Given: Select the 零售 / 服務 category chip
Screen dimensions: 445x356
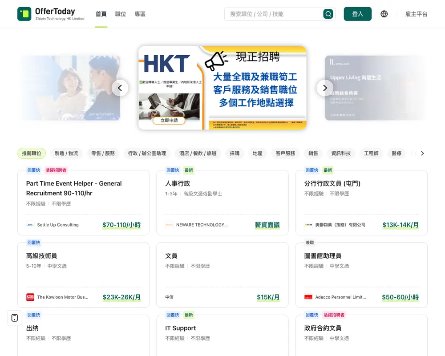Looking at the screenshot, I should tap(103, 153).
